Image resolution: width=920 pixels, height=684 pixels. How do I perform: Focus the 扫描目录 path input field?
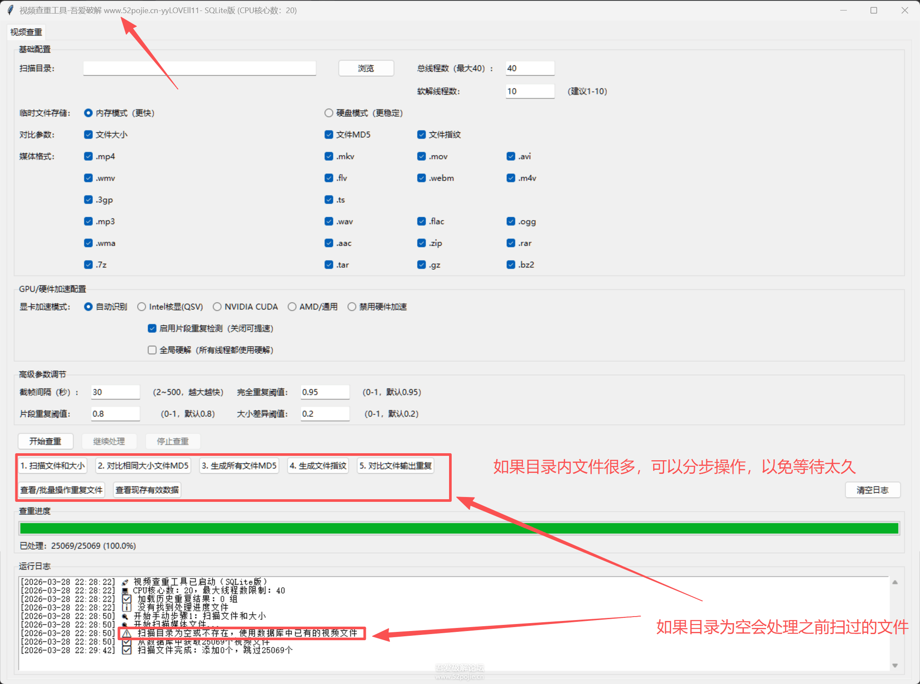(x=200, y=68)
